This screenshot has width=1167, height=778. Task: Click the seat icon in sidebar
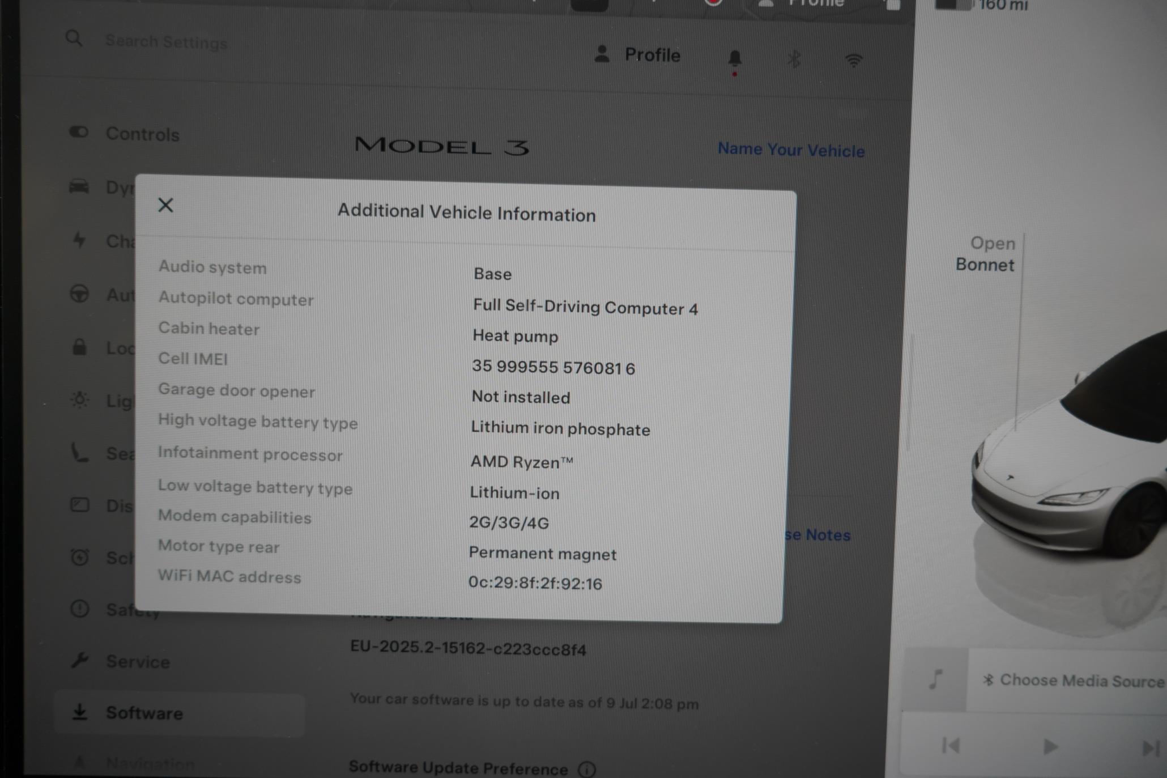[79, 453]
